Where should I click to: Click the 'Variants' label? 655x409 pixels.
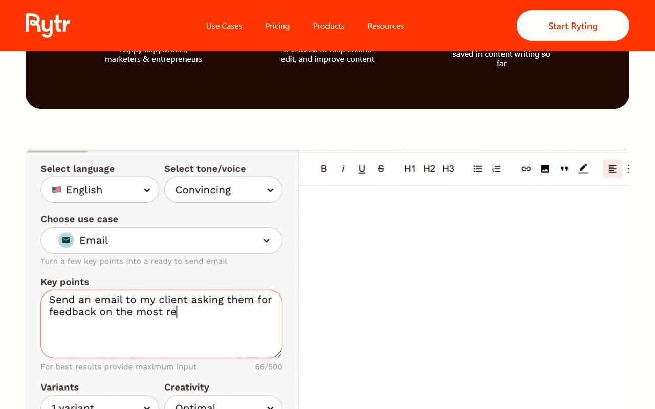coord(60,388)
